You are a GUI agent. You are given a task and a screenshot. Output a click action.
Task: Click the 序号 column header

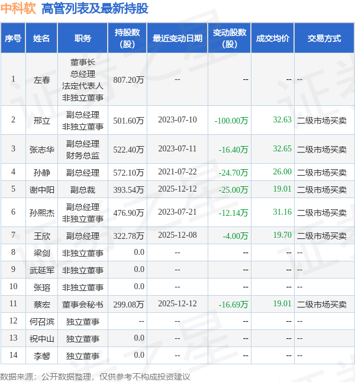(x=13, y=38)
